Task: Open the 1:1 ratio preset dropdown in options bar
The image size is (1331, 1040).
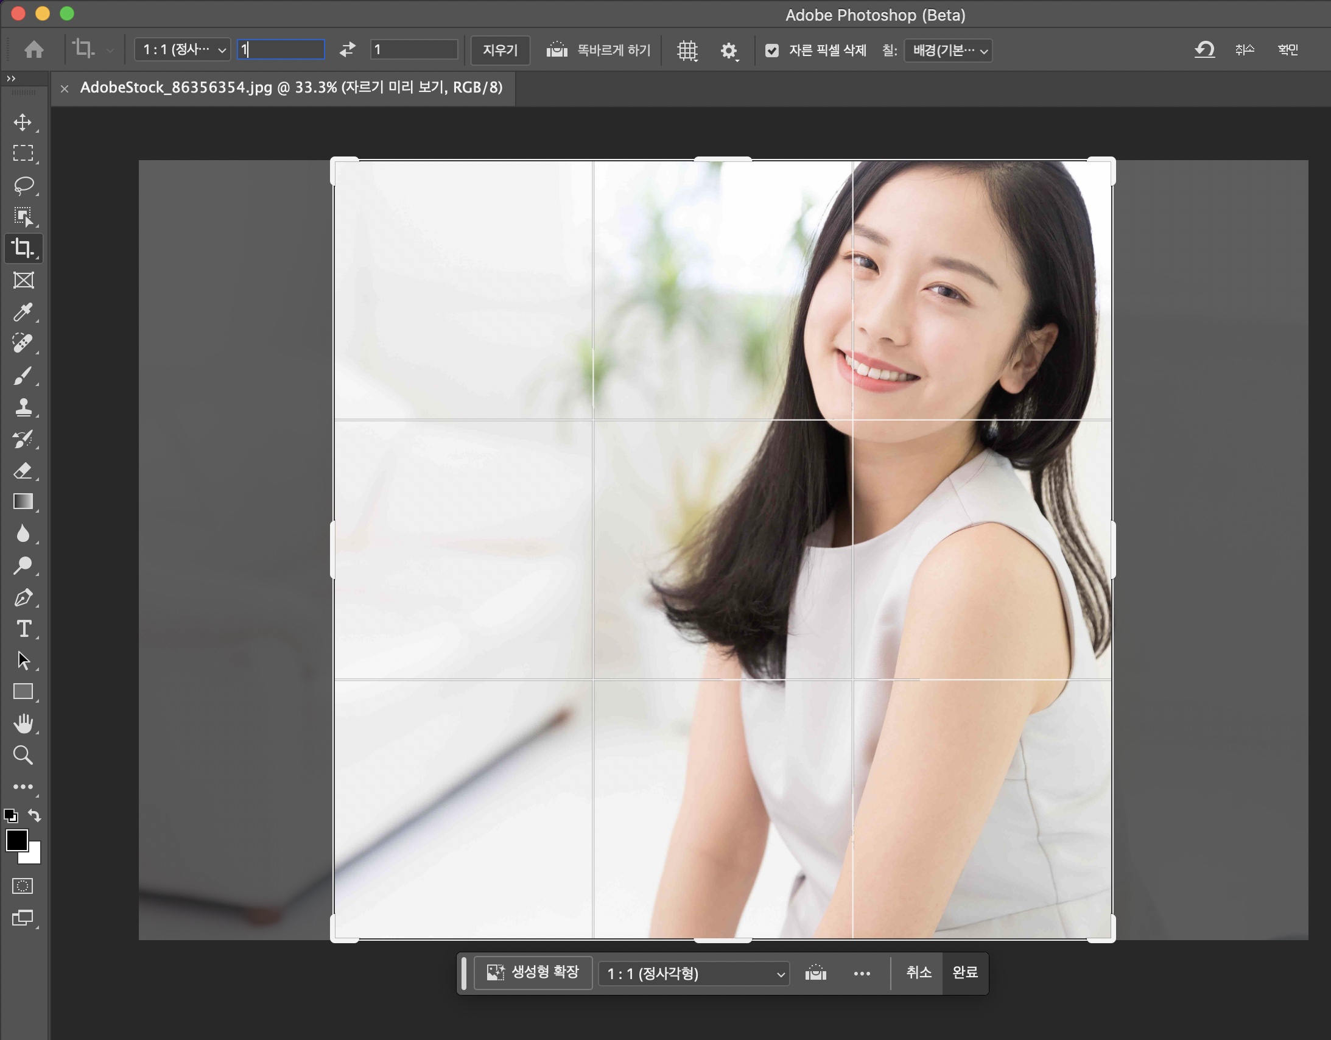Action: tap(182, 49)
